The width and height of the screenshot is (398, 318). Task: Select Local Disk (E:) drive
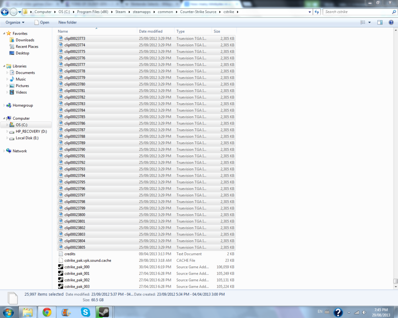point(27,138)
